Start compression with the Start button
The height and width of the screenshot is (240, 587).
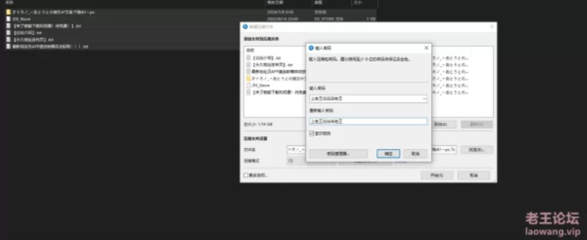click(x=437, y=175)
